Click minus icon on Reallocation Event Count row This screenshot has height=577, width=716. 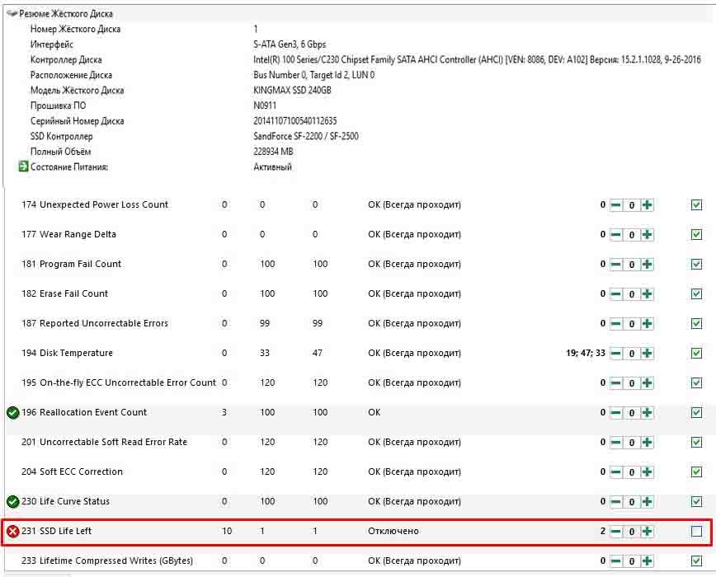coord(616,413)
